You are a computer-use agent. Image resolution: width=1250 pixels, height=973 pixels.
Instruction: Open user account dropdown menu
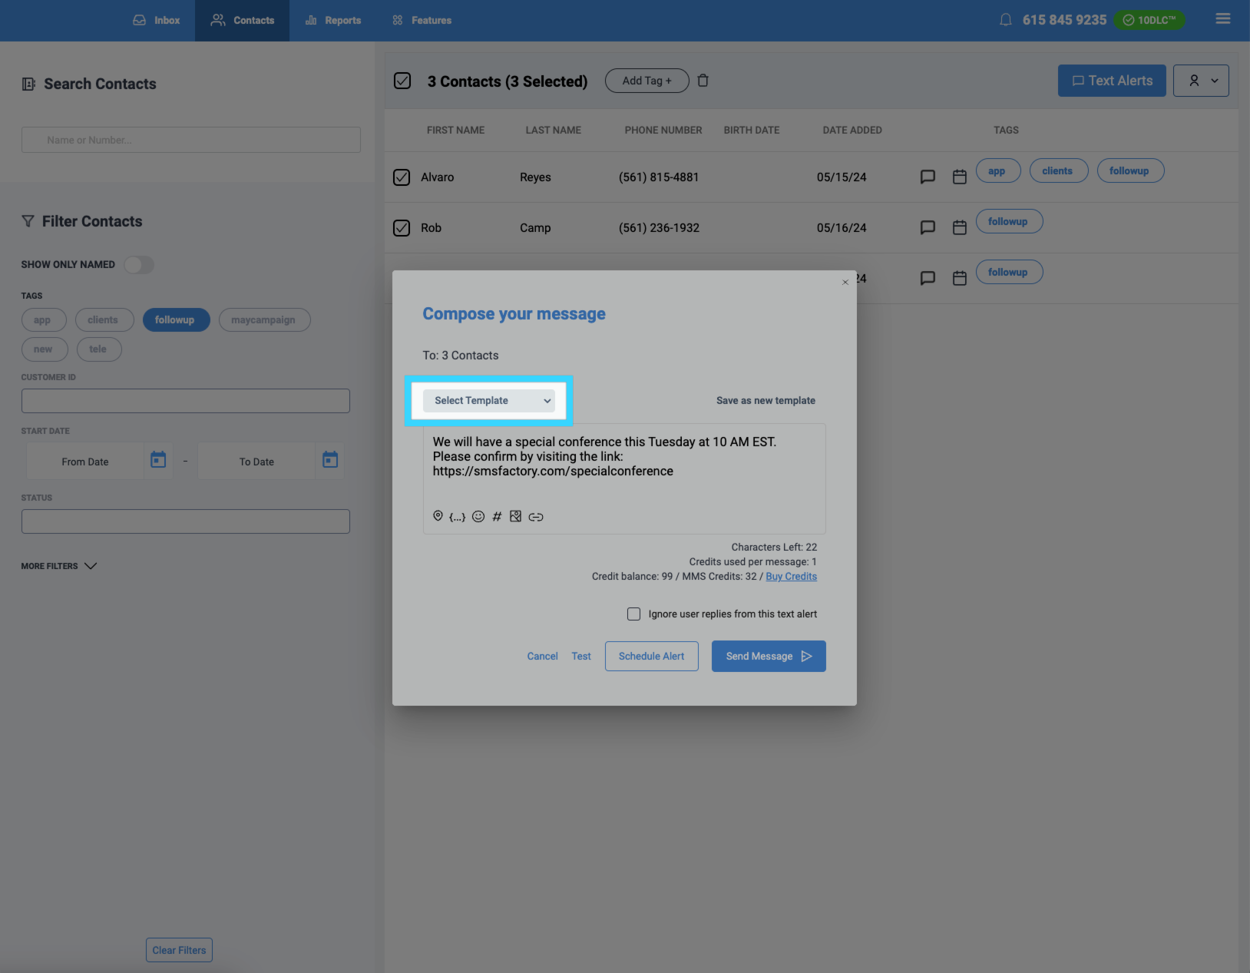pyautogui.click(x=1201, y=81)
